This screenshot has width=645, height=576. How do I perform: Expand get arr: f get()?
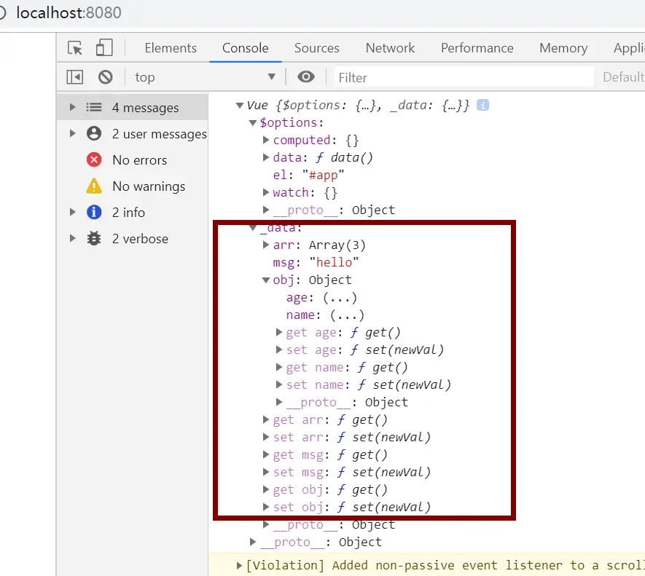click(x=266, y=419)
